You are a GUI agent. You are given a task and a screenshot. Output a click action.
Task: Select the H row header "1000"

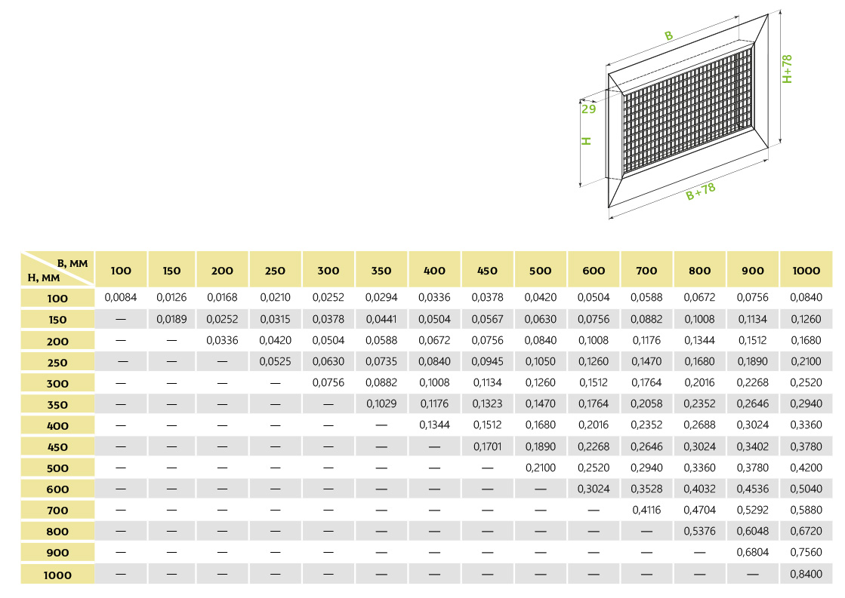click(x=57, y=575)
